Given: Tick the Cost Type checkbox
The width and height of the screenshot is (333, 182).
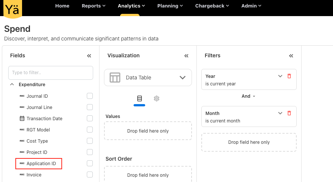Looking at the screenshot, I should pos(90,141).
